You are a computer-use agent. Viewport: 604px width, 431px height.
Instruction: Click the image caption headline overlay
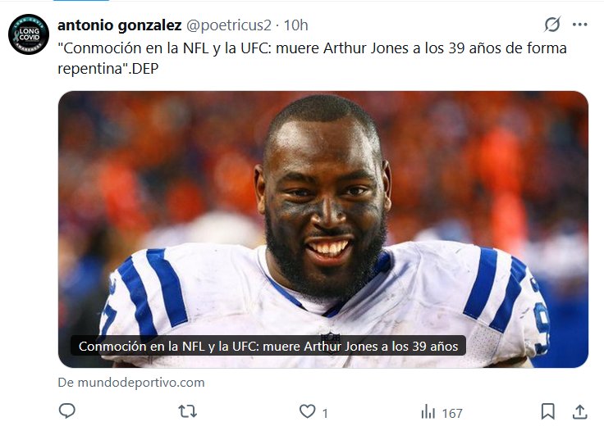pyautogui.click(x=268, y=346)
